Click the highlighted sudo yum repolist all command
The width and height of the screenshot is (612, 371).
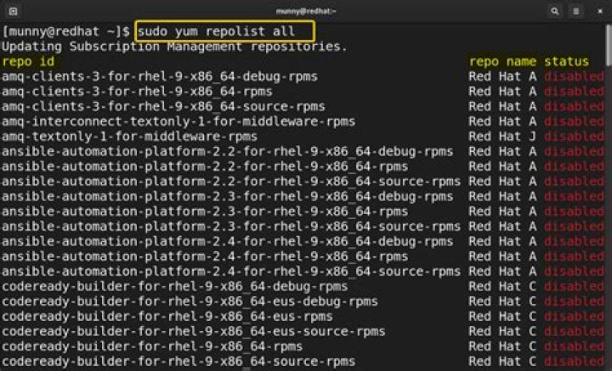(224, 31)
